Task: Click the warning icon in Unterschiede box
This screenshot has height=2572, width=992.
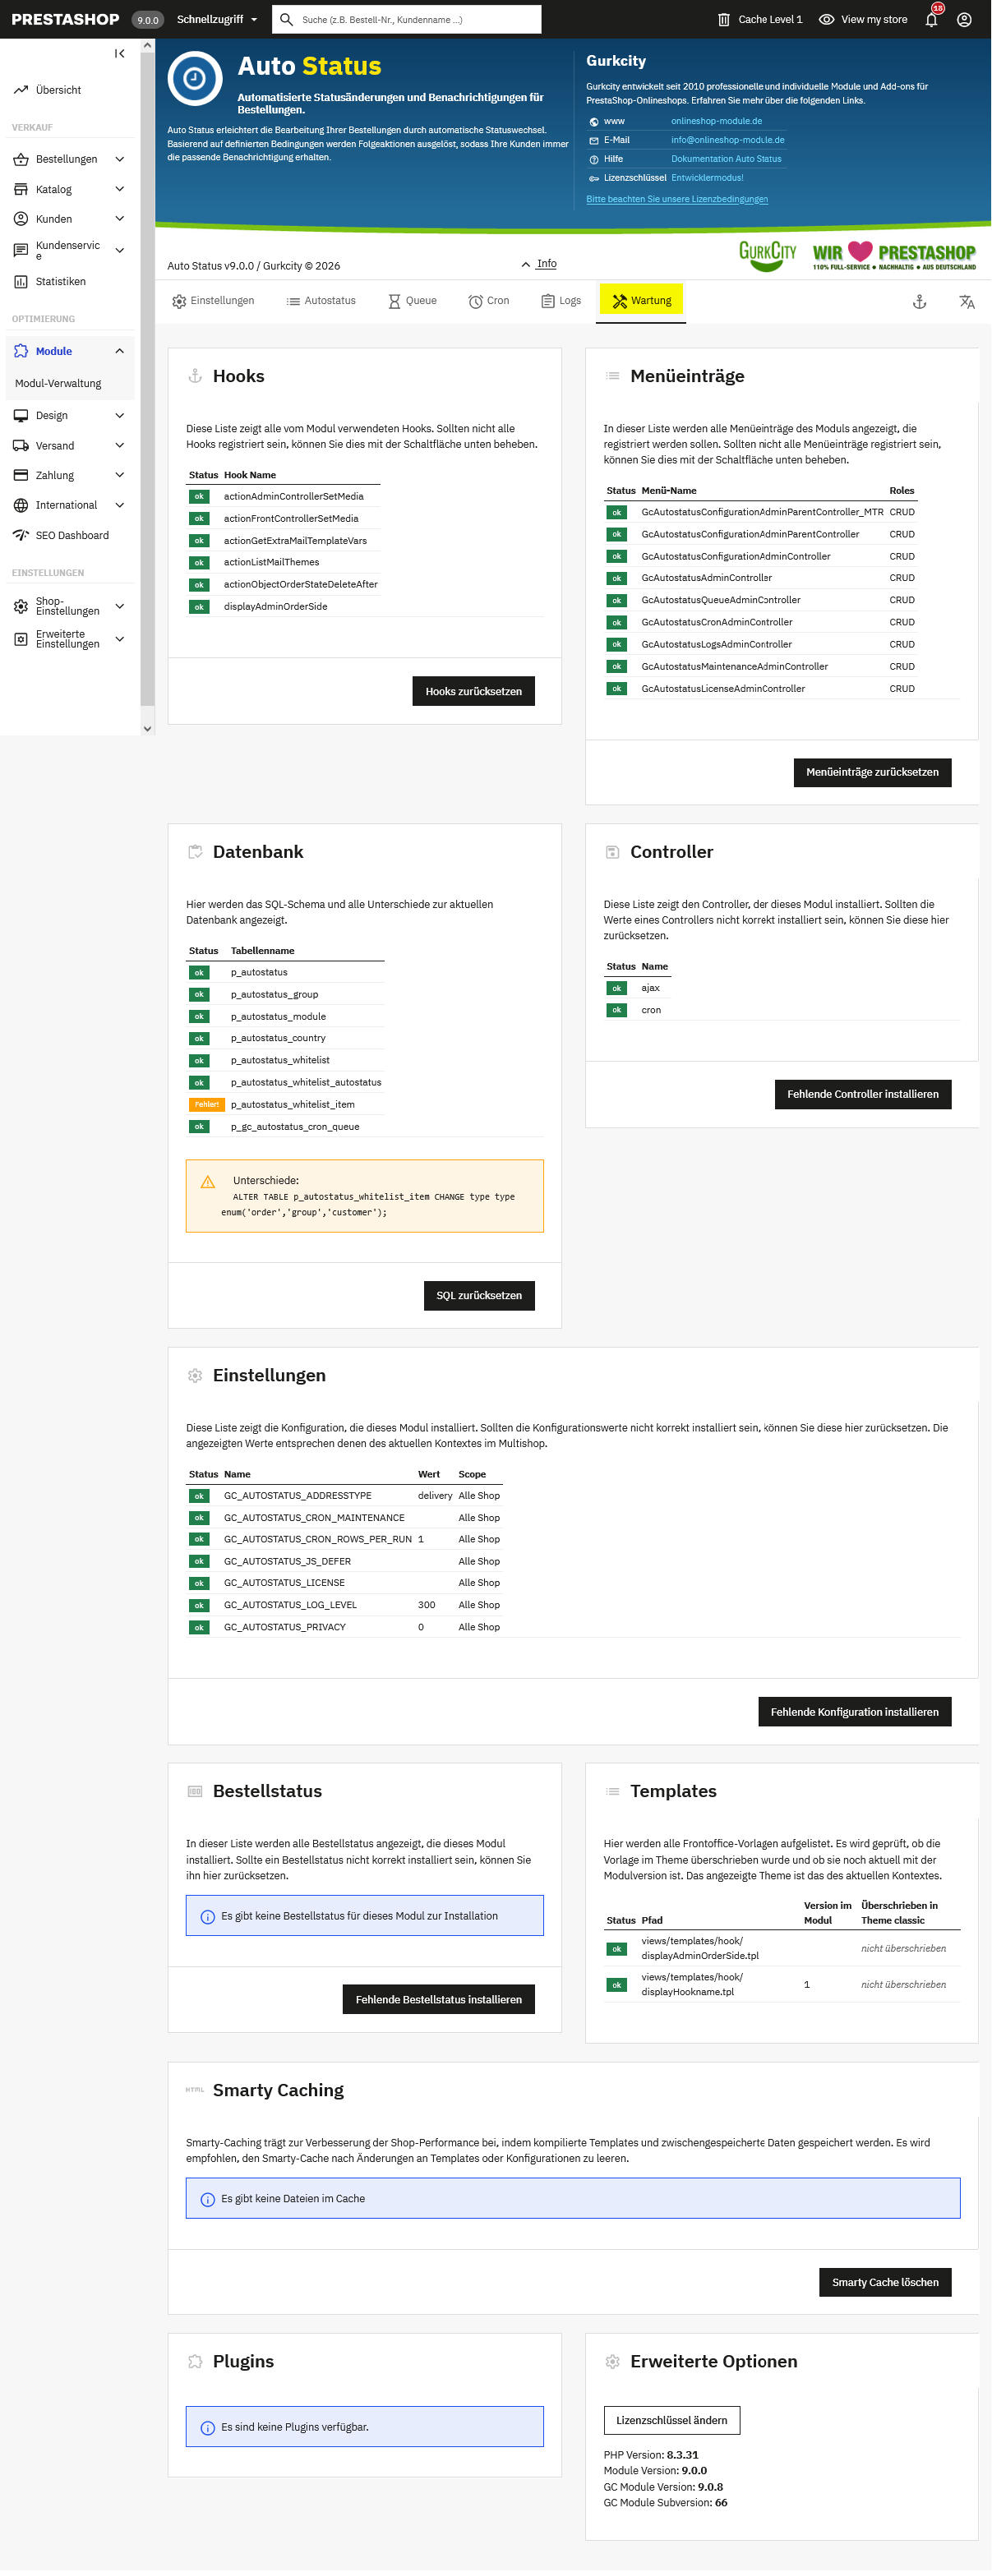Action: tap(208, 1181)
